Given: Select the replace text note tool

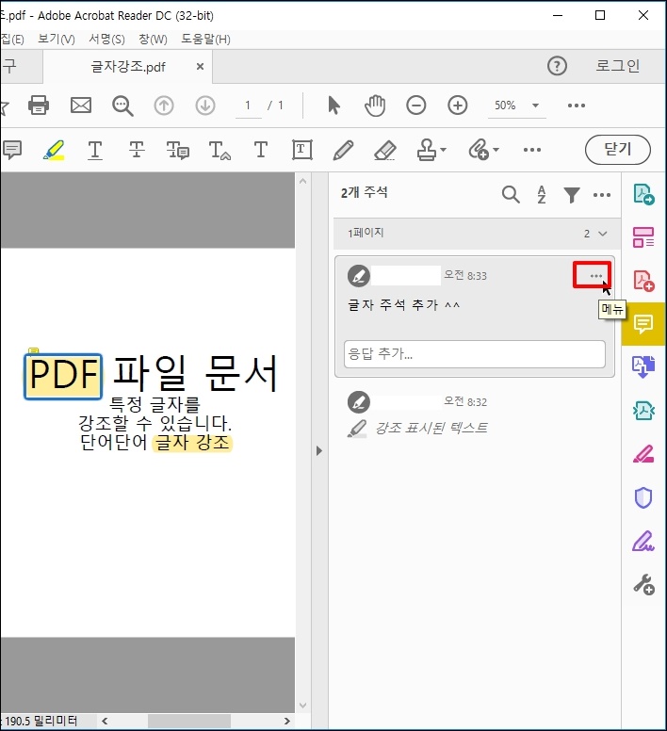Looking at the screenshot, I should click(x=178, y=150).
